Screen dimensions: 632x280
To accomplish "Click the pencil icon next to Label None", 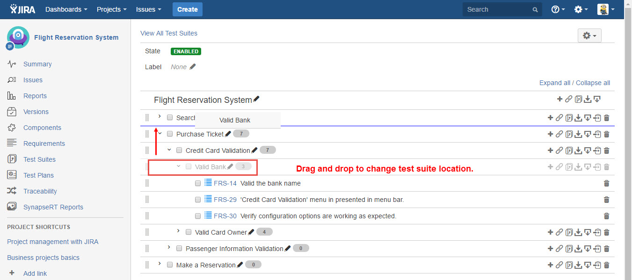I will point(193,67).
